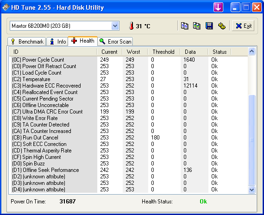Select the (CF) Spin High Current row
The height and width of the screenshot is (215, 264).
pyautogui.click(x=130, y=157)
